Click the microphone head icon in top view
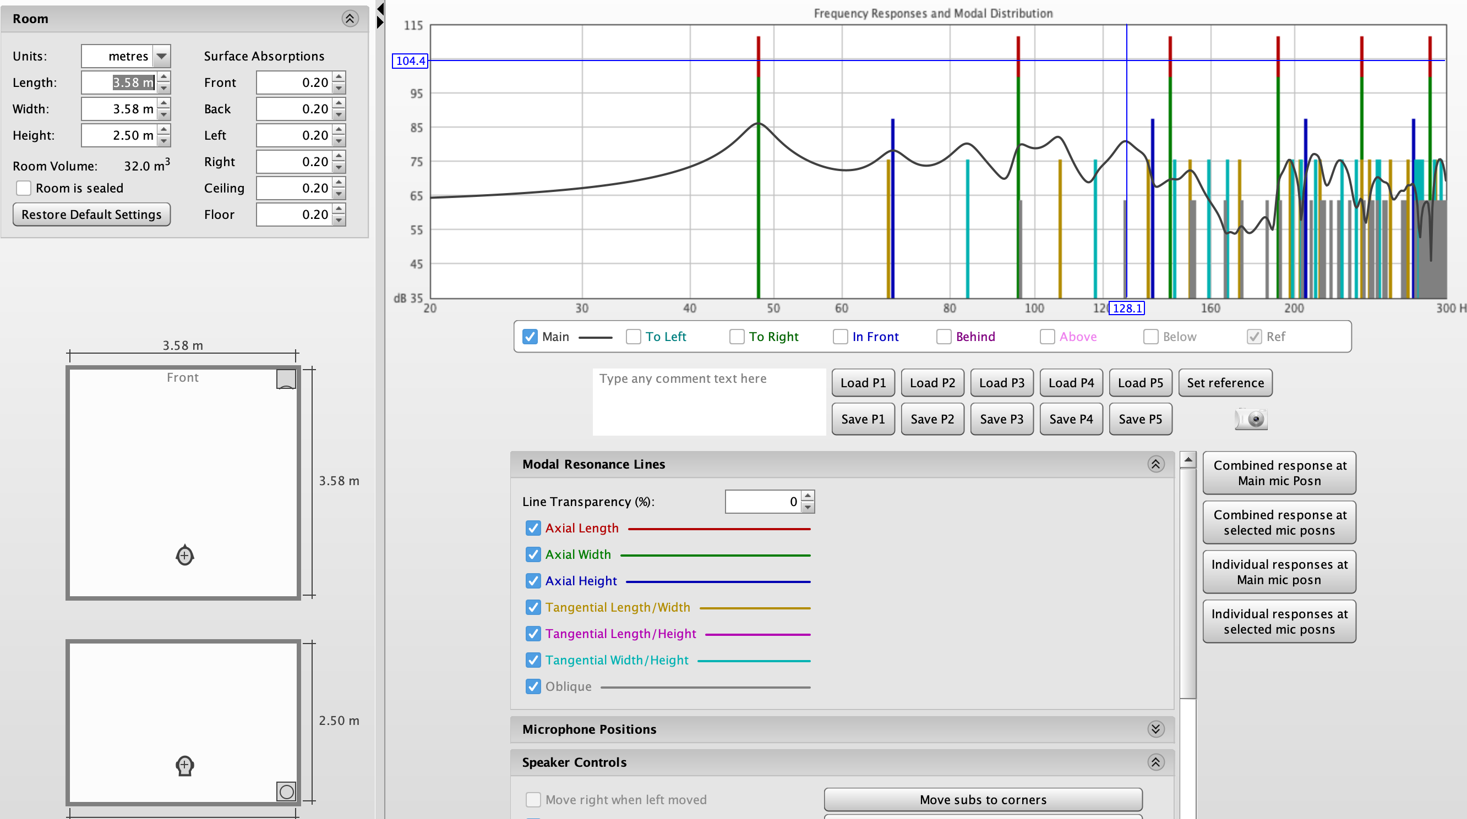The width and height of the screenshot is (1467, 819). 184,556
